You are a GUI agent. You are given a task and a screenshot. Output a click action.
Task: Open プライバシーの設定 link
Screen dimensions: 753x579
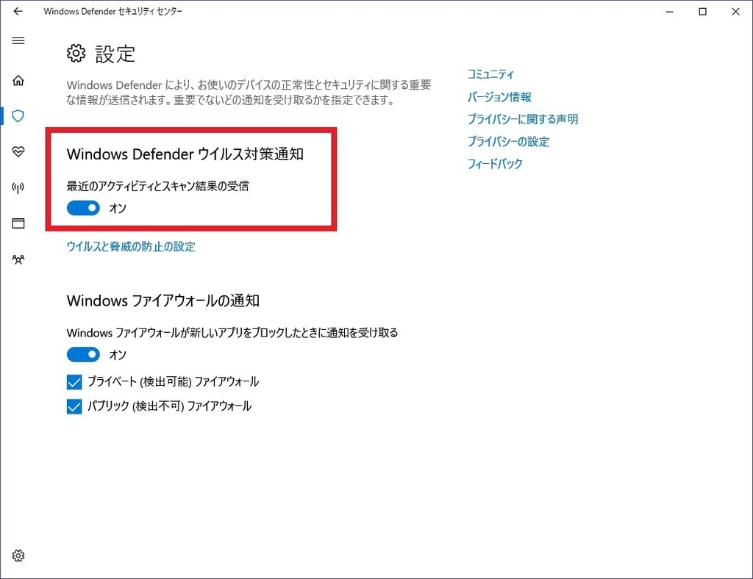click(x=508, y=142)
